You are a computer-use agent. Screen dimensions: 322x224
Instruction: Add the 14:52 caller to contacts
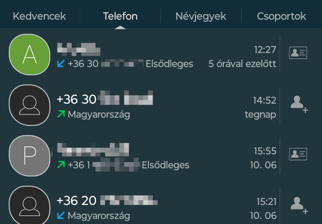[x=298, y=104]
